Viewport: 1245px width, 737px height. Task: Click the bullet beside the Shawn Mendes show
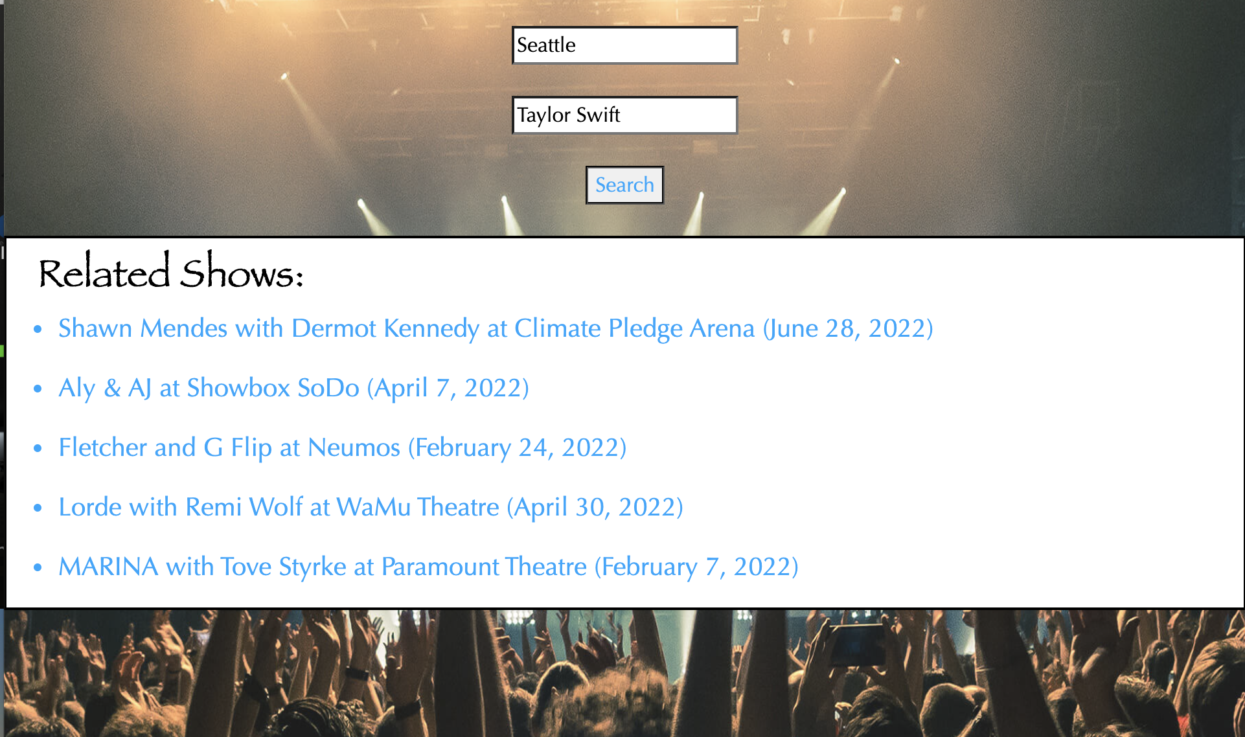[x=38, y=329]
